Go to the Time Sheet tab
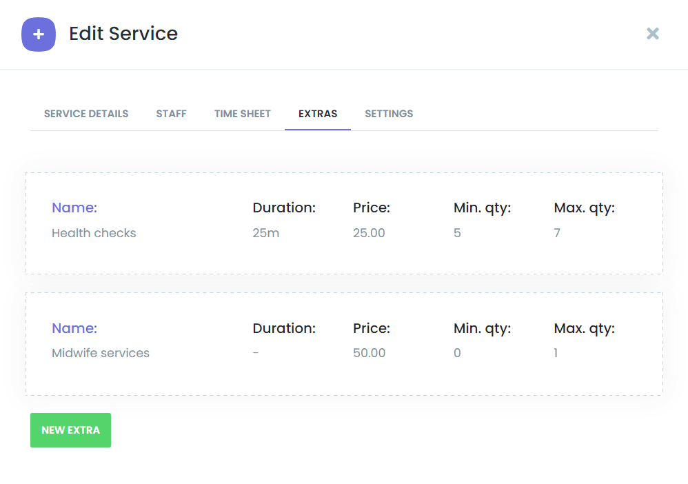Viewport: 688px width, 484px height. [242, 114]
